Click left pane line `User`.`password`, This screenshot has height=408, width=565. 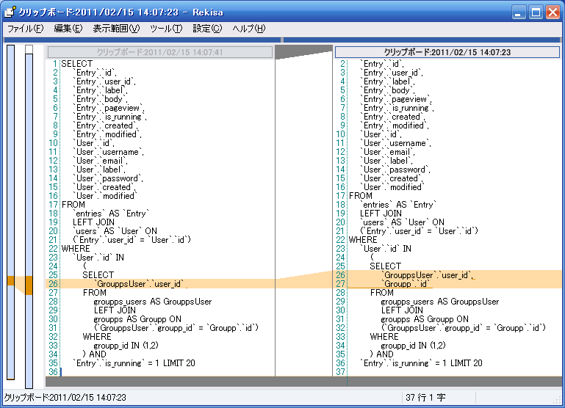tap(108, 178)
